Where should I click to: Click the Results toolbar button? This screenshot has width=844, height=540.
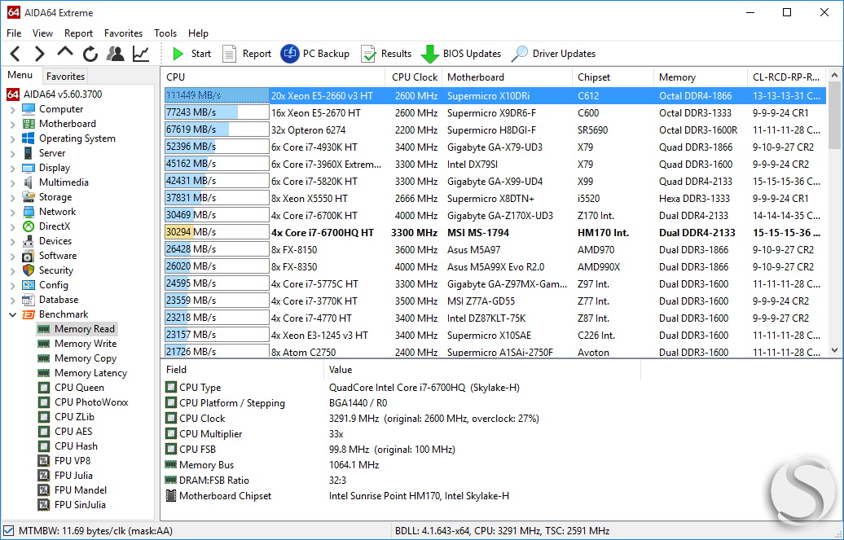tap(386, 54)
